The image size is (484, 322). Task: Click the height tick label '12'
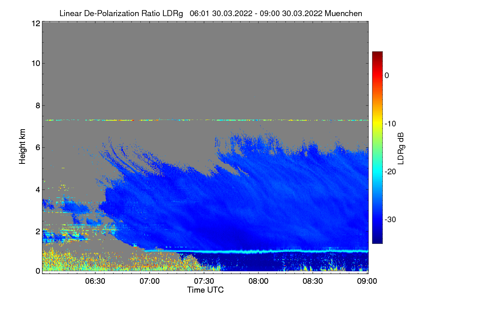[x=35, y=23]
